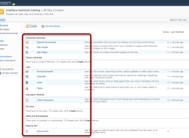Click the Navigate Up folder icon
Viewport: 189px width, 138px height.
(x=14, y=4)
